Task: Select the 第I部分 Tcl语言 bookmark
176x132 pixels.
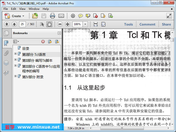Action: pos(34,54)
